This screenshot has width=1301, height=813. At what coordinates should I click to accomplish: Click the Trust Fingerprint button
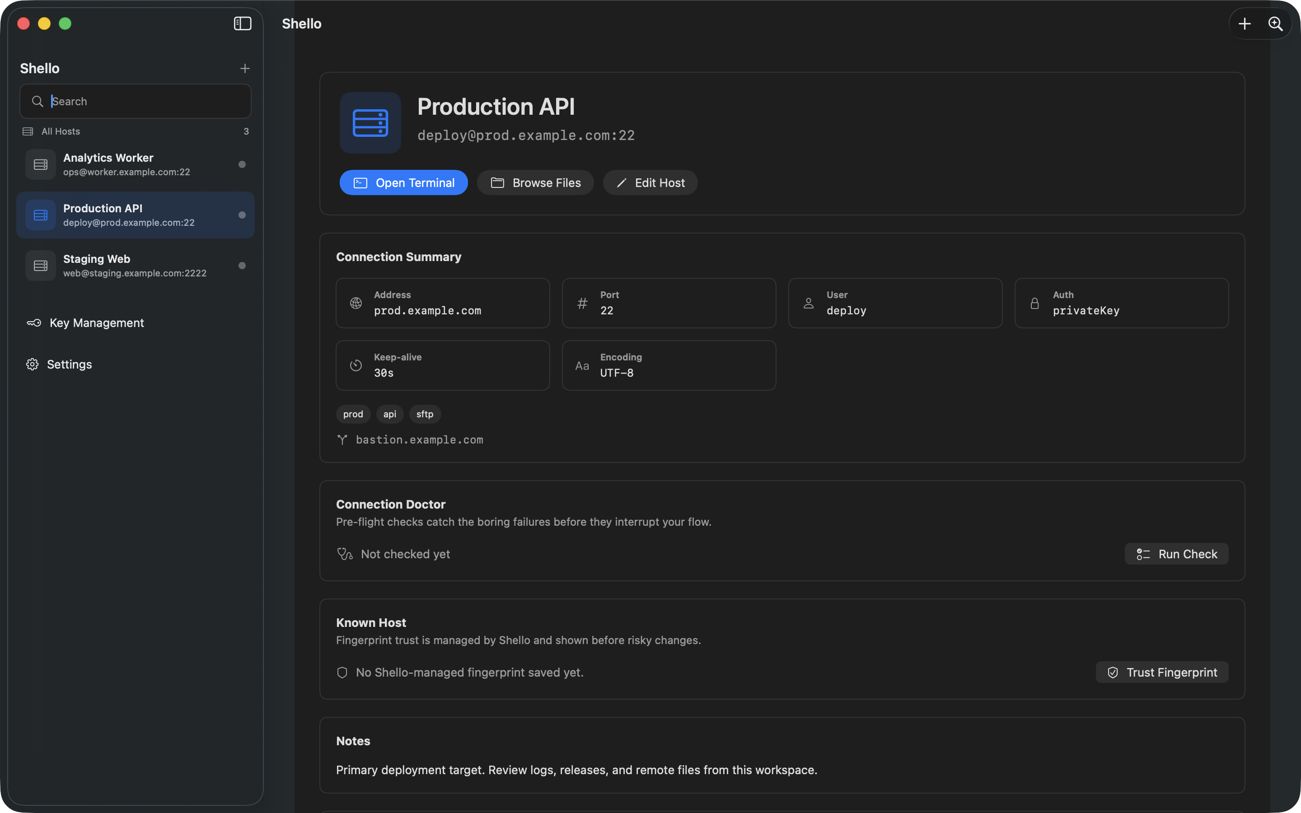tap(1162, 672)
